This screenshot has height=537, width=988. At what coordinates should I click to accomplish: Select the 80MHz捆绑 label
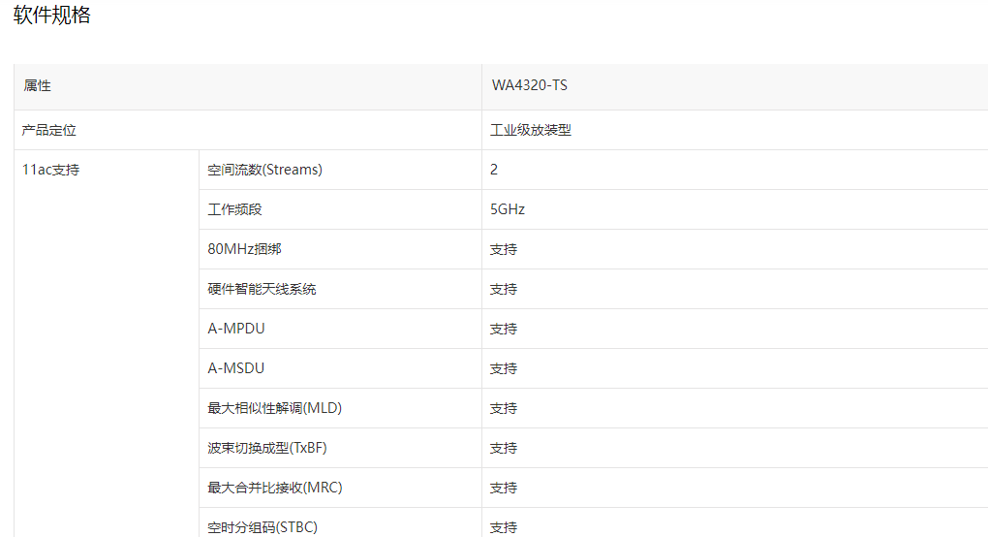coord(244,249)
